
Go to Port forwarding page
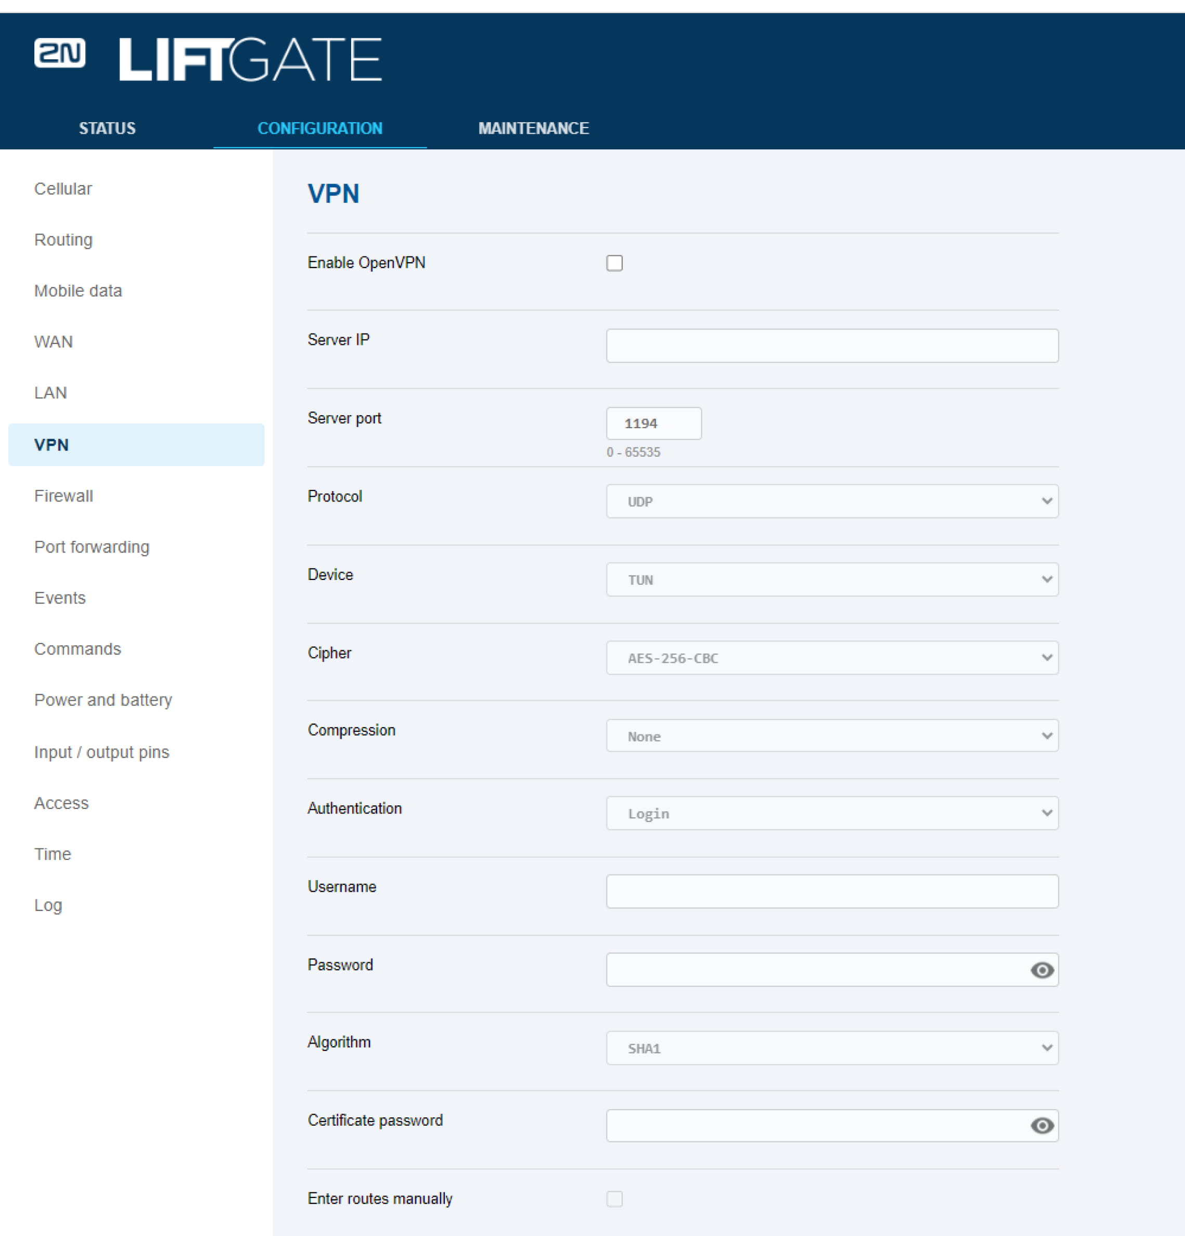pos(92,547)
